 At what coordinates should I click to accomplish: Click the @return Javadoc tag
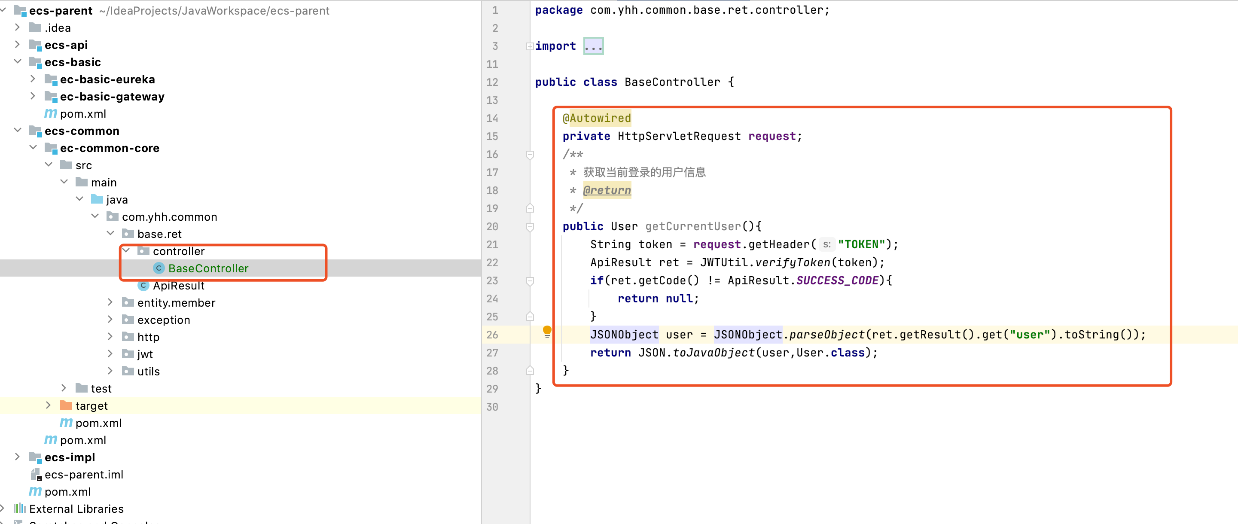607,191
